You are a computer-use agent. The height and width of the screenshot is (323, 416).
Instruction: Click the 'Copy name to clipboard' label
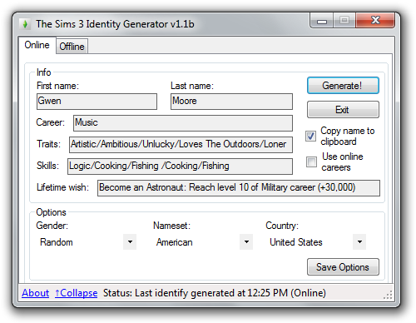348,136
